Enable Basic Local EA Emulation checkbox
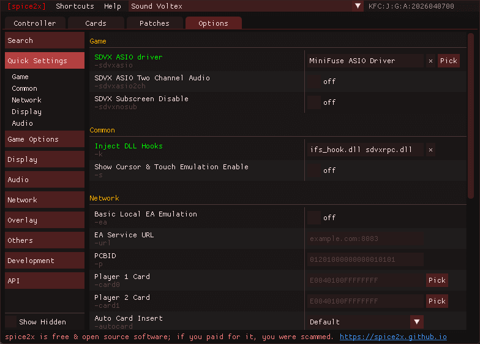Viewport: 480px width, 344px height. [314, 218]
